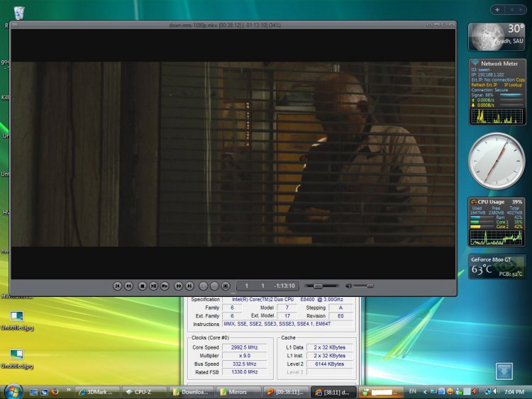Click the skip-to-next button in the player
This screenshot has width=532, height=399.
(189, 286)
